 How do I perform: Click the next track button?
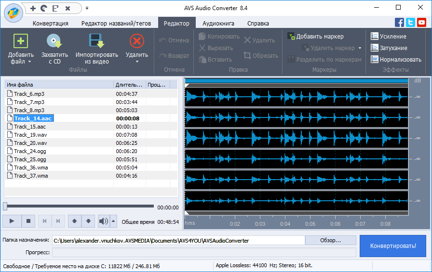(58, 221)
